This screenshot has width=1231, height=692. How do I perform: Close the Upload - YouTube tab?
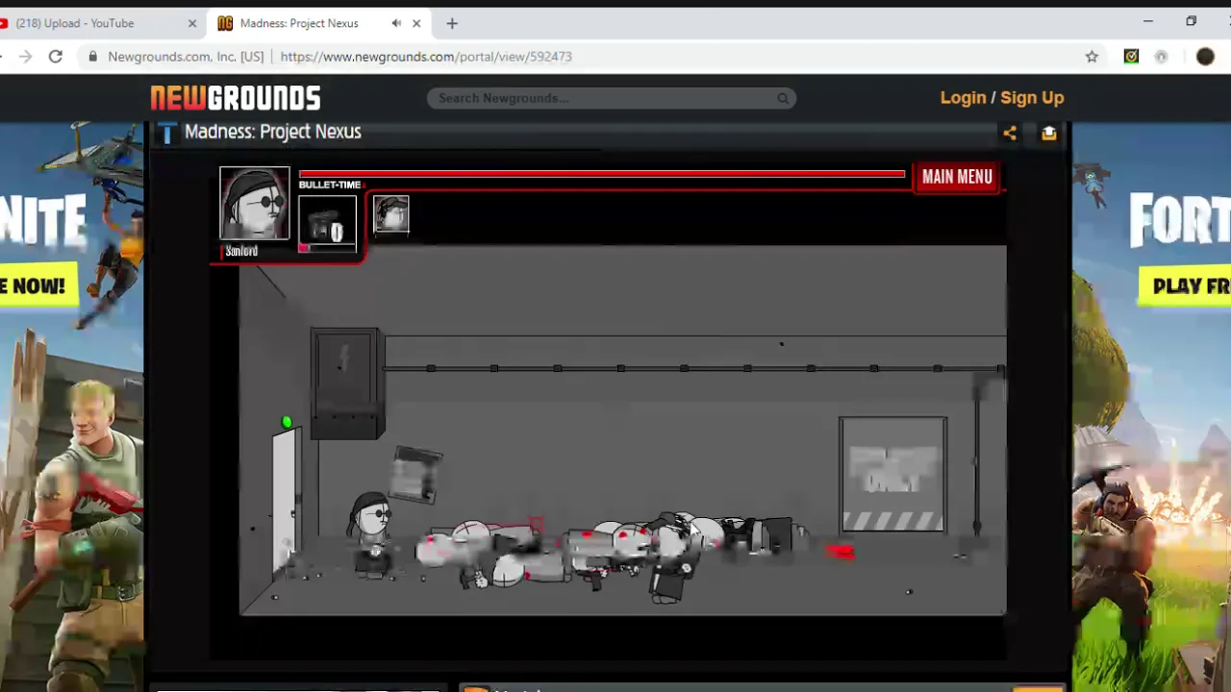pyautogui.click(x=191, y=23)
